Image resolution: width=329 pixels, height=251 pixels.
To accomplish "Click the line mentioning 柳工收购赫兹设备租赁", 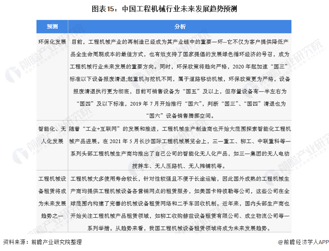I will (x=180, y=216).
